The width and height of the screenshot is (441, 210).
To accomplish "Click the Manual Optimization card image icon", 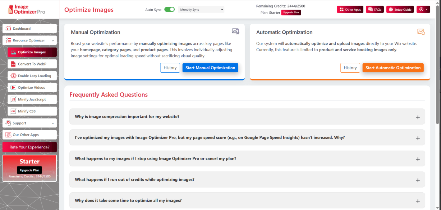I will (235, 31).
